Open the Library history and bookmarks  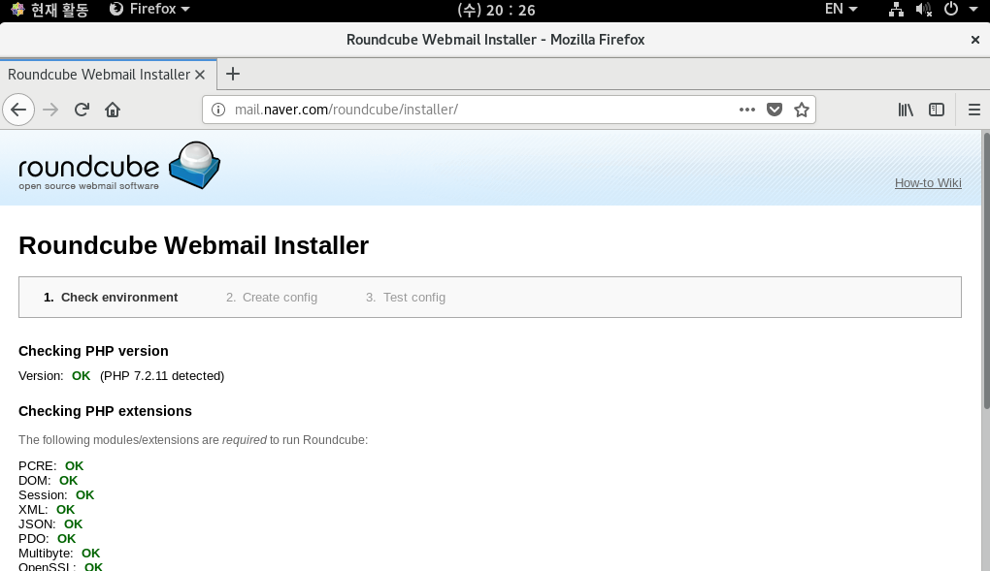(x=906, y=110)
